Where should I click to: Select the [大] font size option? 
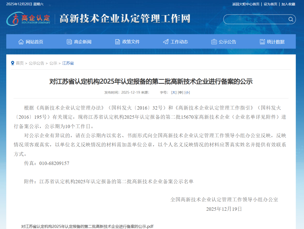(173, 92)
